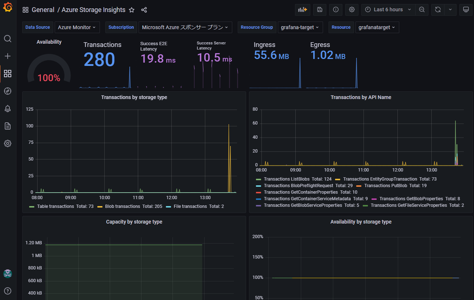Click the Add panel icon
474x300 pixels.
coord(303,10)
